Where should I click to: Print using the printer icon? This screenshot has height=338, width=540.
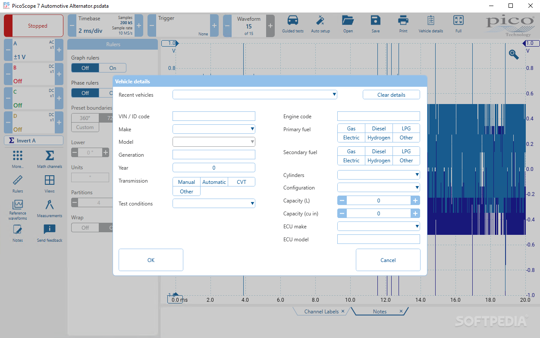click(x=403, y=20)
